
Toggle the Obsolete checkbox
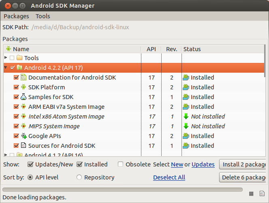pos(121,164)
